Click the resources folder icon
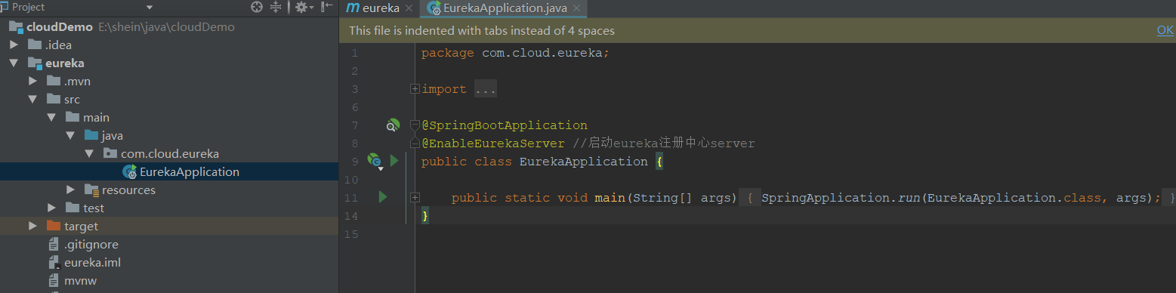Viewport: 1176px width, 293px height. click(91, 190)
